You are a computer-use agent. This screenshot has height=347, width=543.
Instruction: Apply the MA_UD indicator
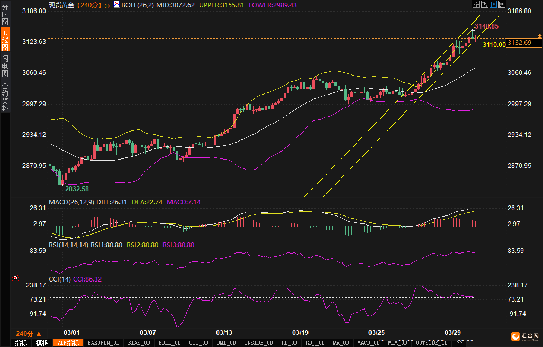click(x=341, y=343)
